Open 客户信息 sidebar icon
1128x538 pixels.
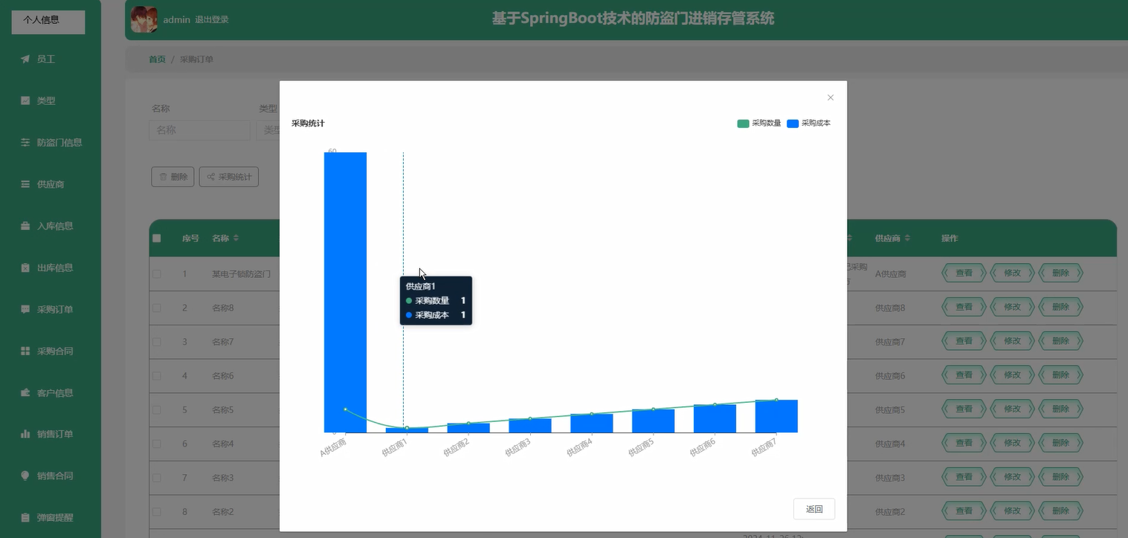25,392
